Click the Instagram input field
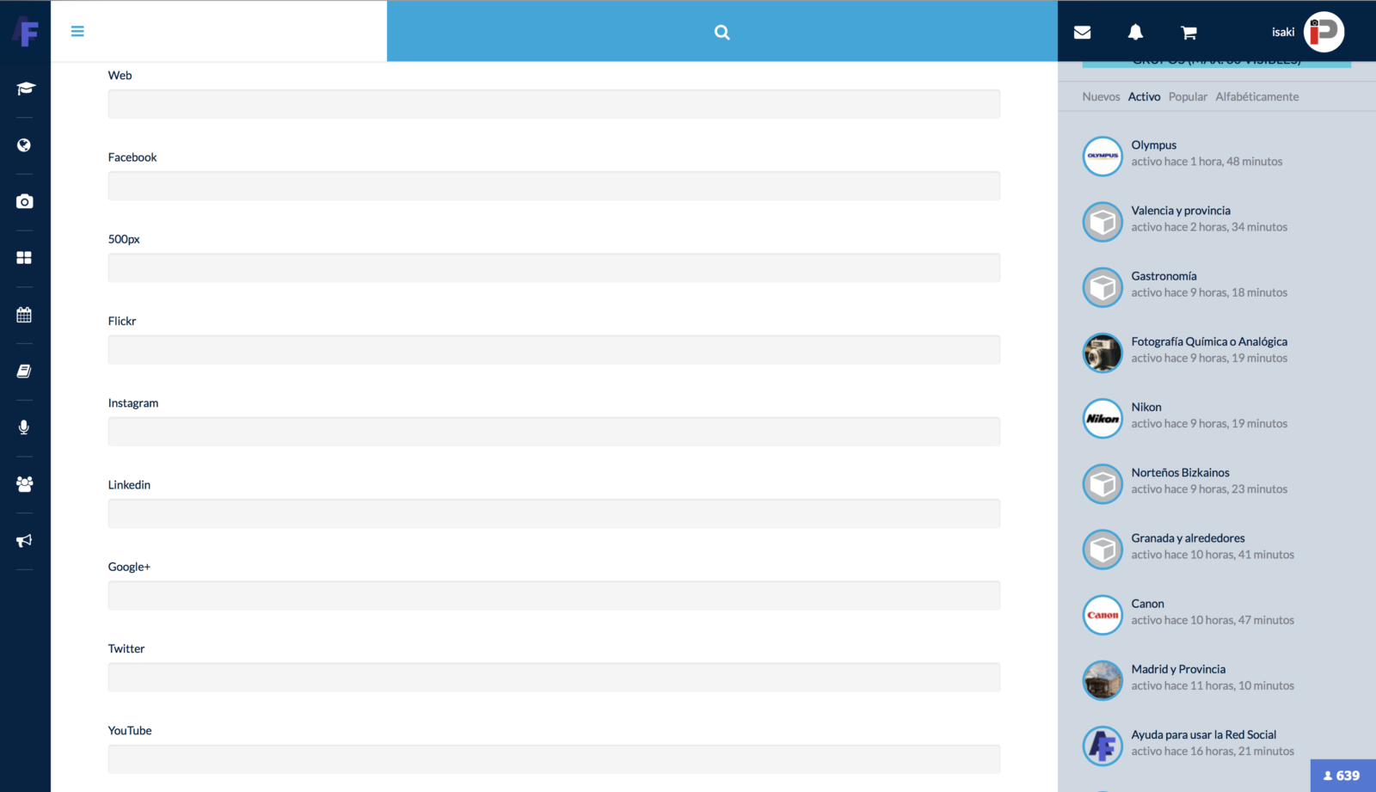 tap(554, 432)
